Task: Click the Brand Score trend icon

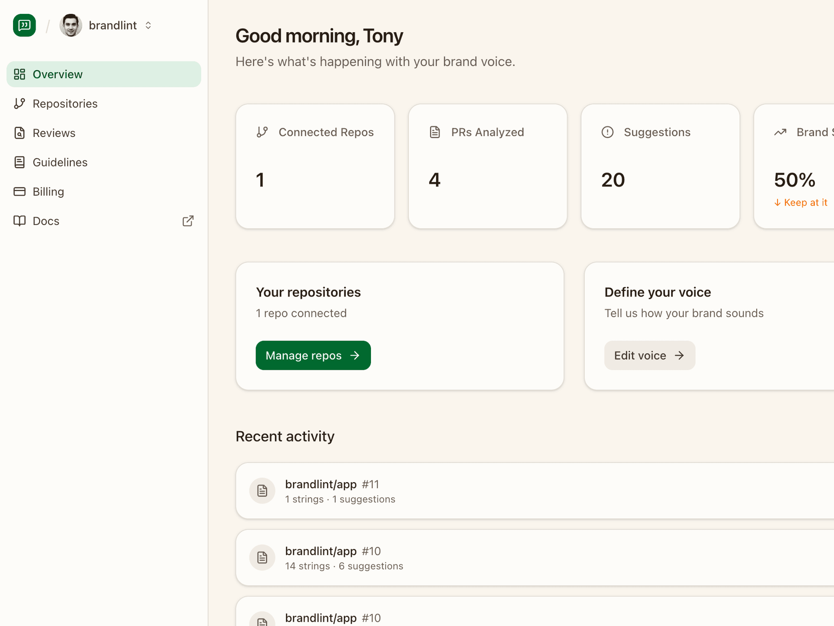Action: point(780,132)
